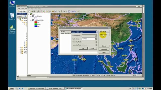The image size is (161, 90).
Task: Click the taskbar clock
Action: click(x=149, y=88)
